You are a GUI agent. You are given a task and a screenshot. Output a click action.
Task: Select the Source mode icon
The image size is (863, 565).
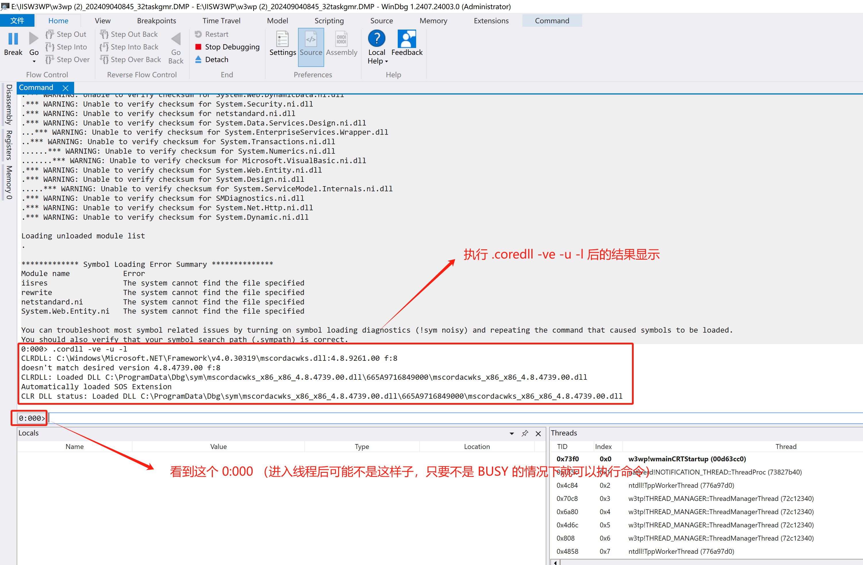[311, 39]
